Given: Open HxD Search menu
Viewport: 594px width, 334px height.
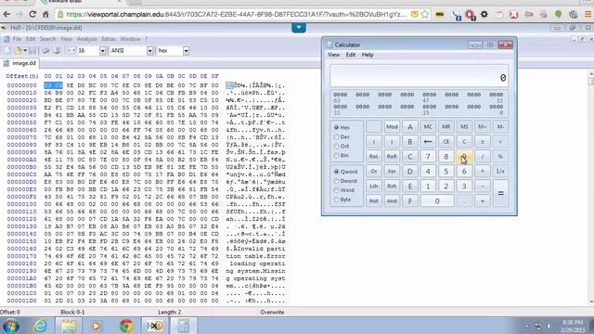Looking at the screenshot, I should pyautogui.click(x=47, y=39).
